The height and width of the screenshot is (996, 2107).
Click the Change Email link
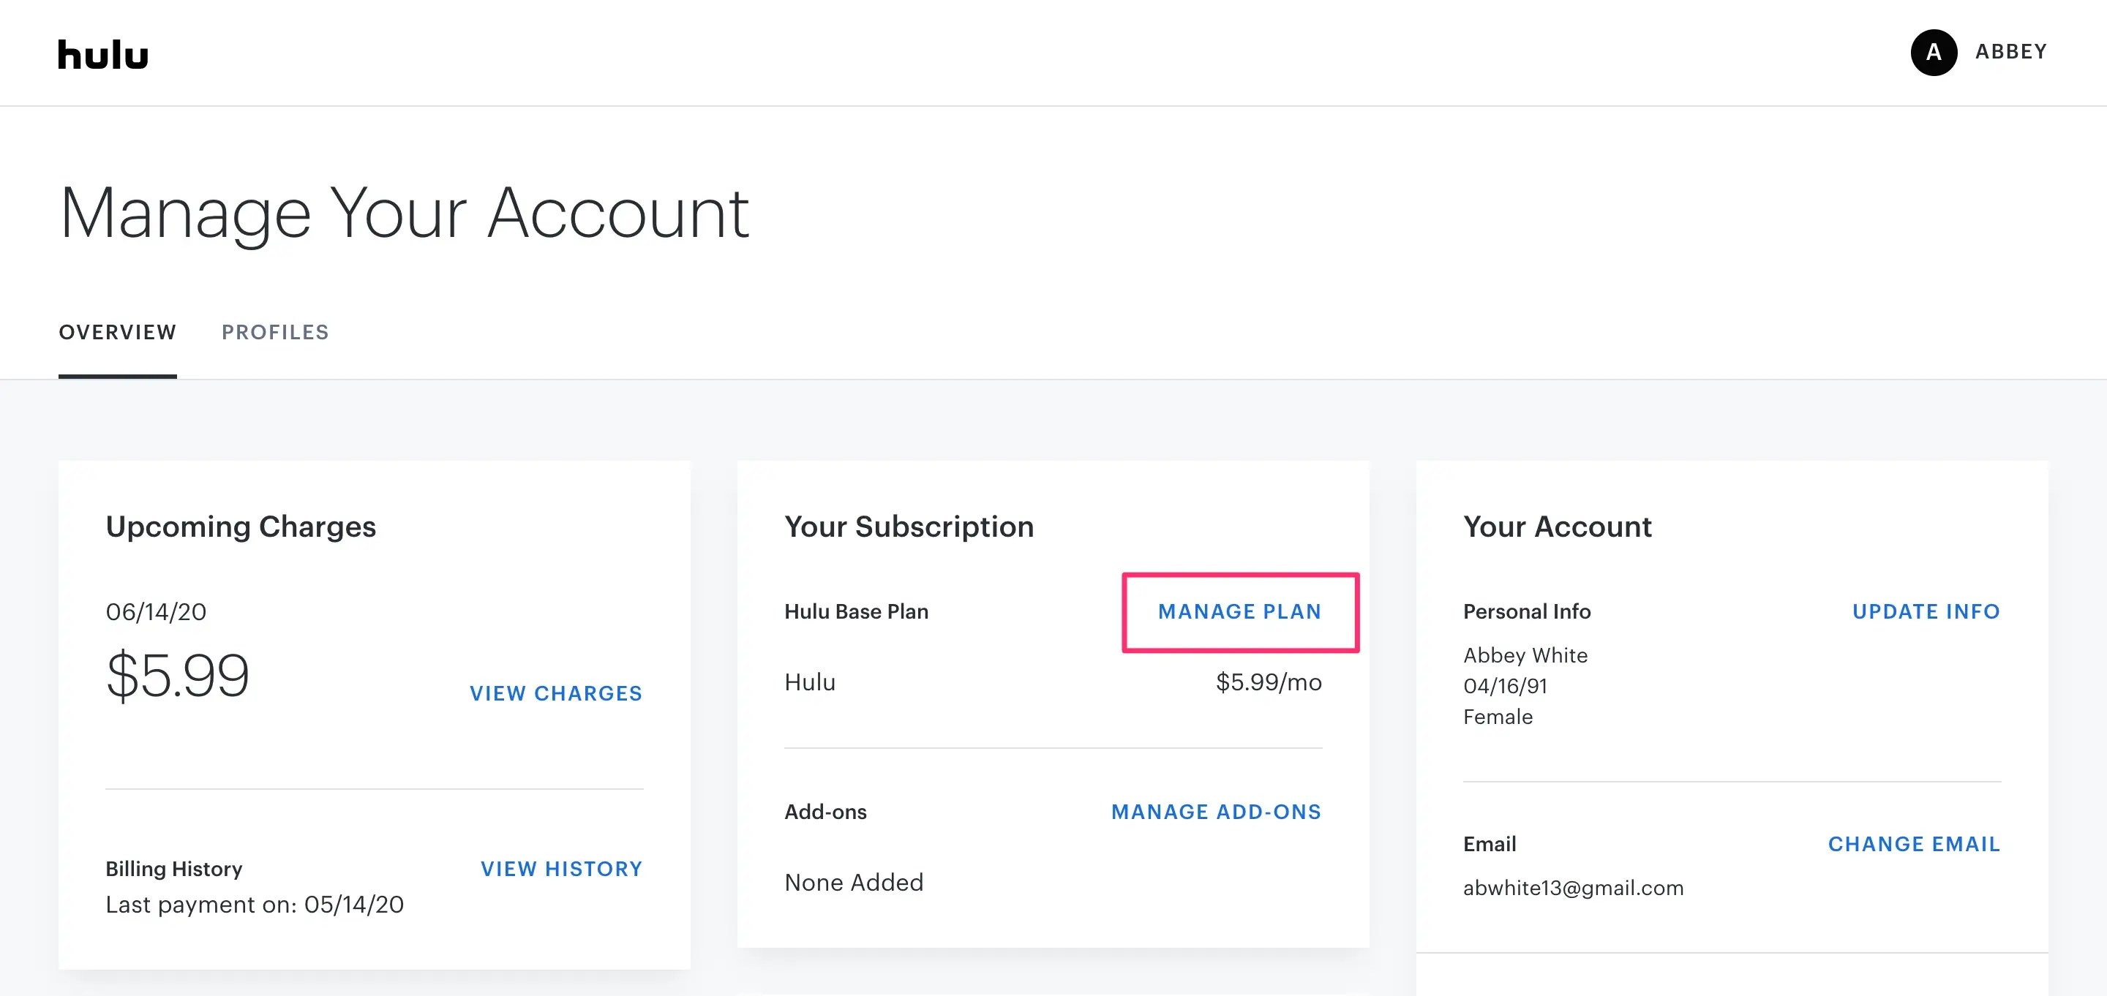coord(1914,844)
